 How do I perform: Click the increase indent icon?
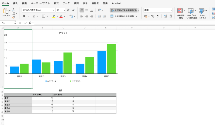[104, 16]
